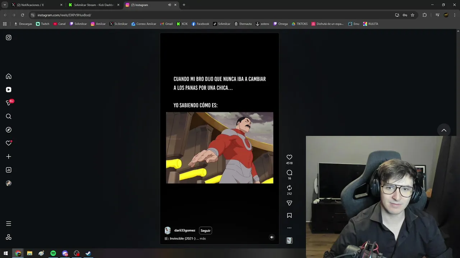Open Instagram Search from sidebar
460x258 pixels.
[x=9, y=116]
